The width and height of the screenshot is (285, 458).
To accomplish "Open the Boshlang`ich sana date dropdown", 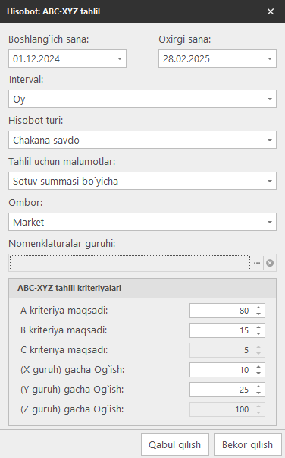I will pyautogui.click(x=120, y=58).
